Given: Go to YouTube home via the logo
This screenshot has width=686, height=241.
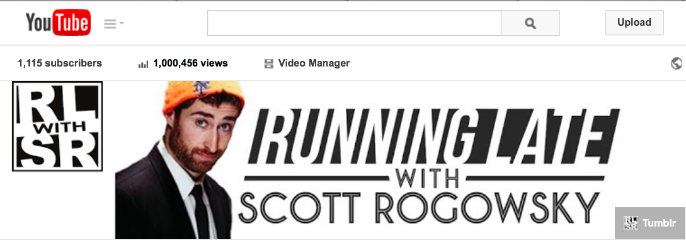Looking at the screenshot, I should (58, 23).
